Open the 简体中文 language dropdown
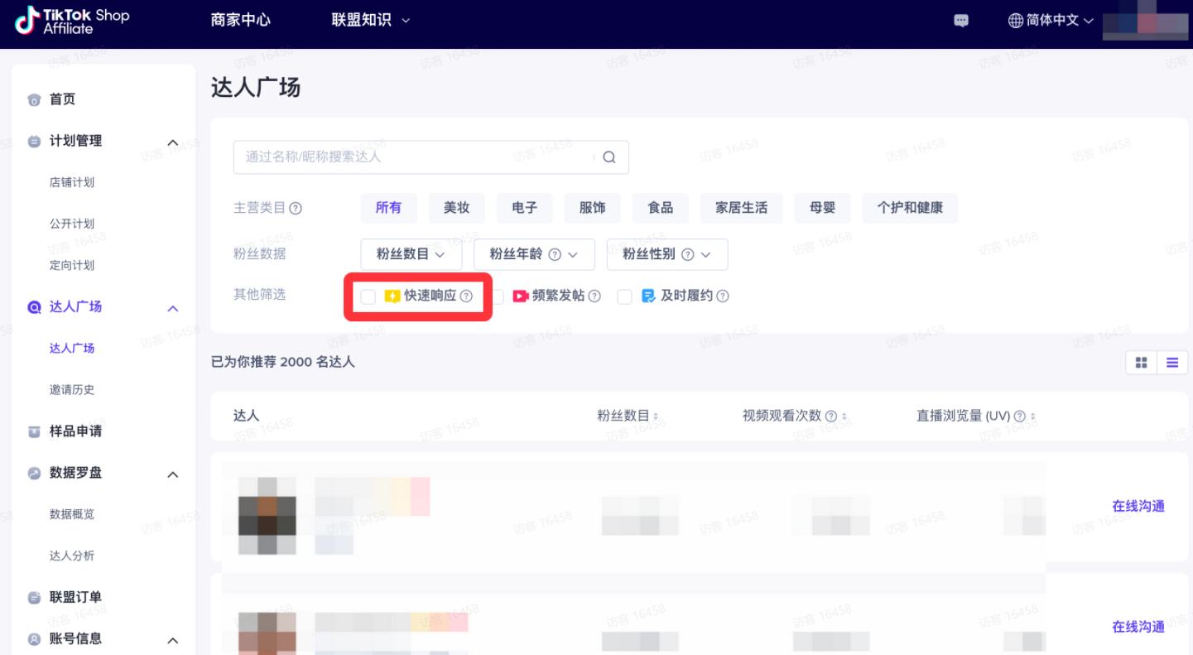The image size is (1193, 655). (x=1051, y=21)
